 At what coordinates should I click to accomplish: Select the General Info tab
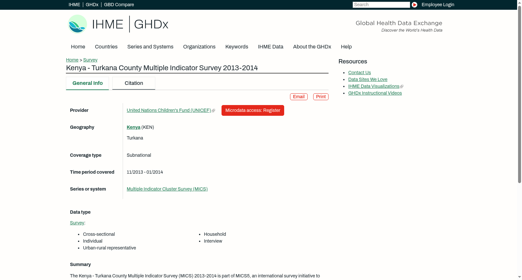(87, 83)
